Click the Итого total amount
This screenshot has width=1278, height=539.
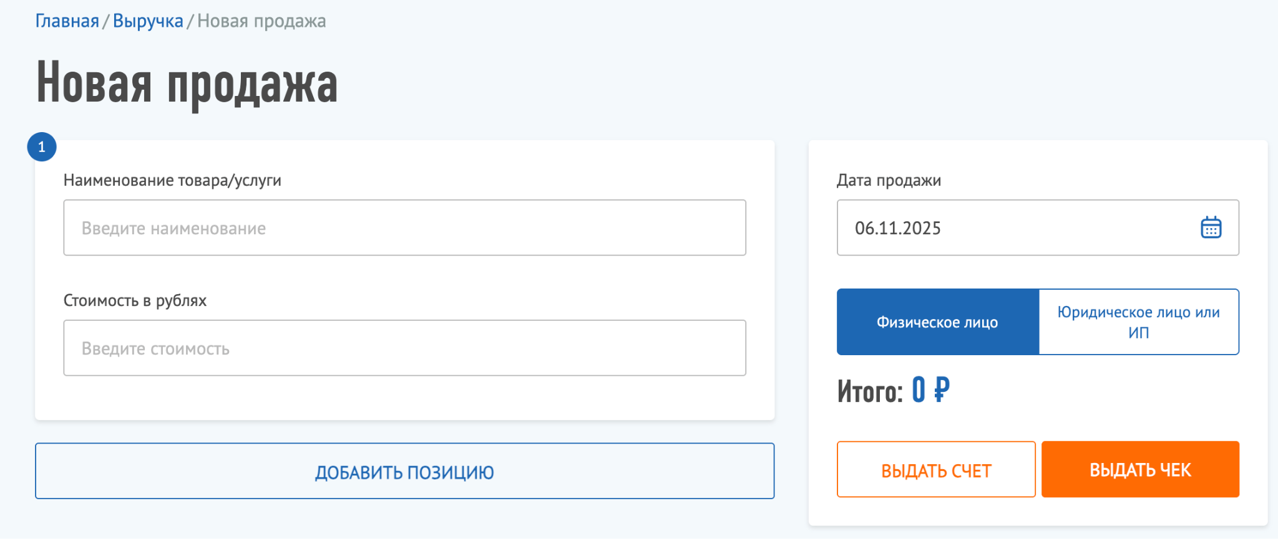[919, 391]
